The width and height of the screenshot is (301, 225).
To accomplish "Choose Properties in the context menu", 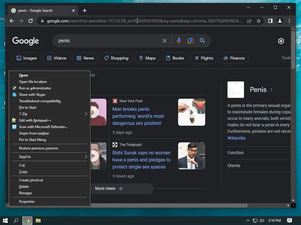I will point(49,202).
